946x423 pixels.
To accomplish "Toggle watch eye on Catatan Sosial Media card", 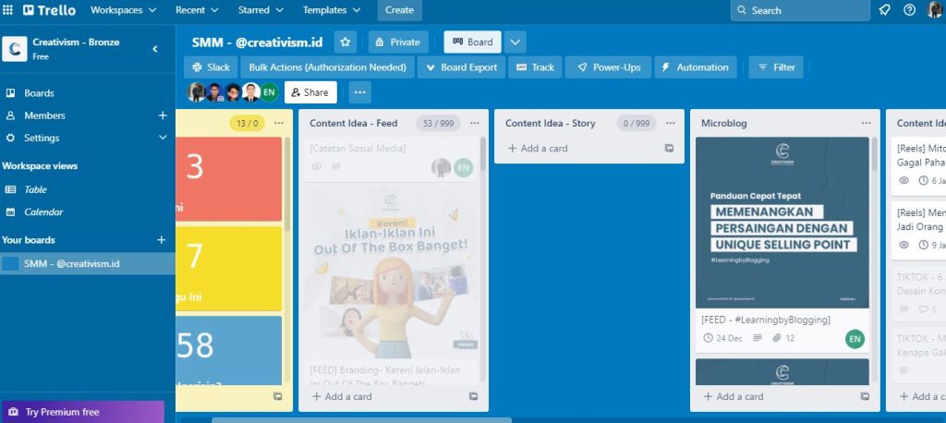I will click(x=317, y=166).
